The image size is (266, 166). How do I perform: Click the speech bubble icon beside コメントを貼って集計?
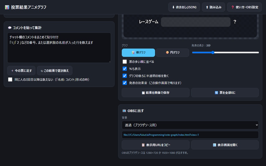coord(10,28)
